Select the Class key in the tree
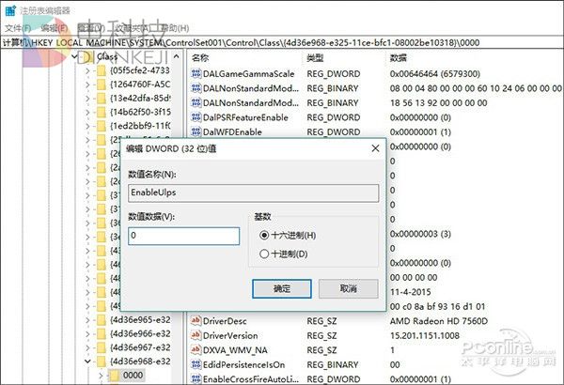Viewport: 564px width, 385px height. click(107, 56)
